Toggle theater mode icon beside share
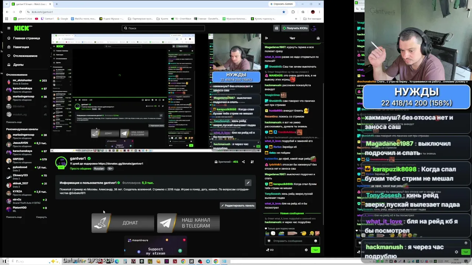The height and width of the screenshot is (265, 472). pyautogui.click(x=252, y=162)
